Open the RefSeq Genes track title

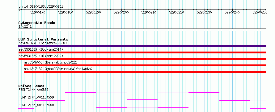coord(32,86)
